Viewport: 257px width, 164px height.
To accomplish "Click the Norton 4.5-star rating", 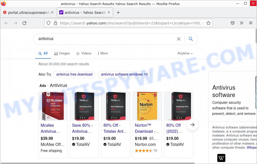I will click(144, 151).
